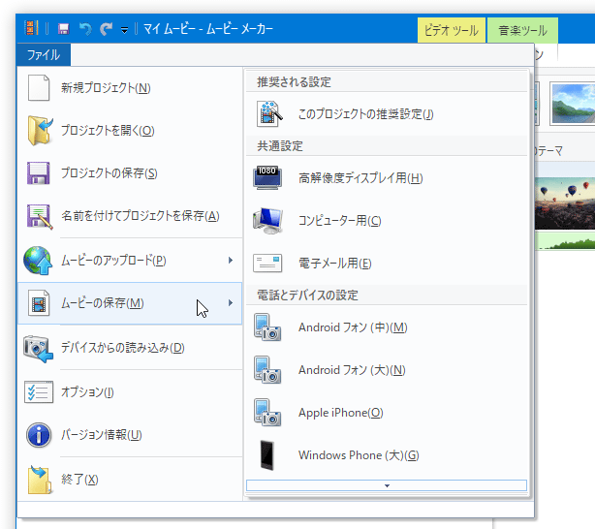Screen dimensions: 595x529
Task: Click the globe upload icon
Action: [x=38, y=261]
